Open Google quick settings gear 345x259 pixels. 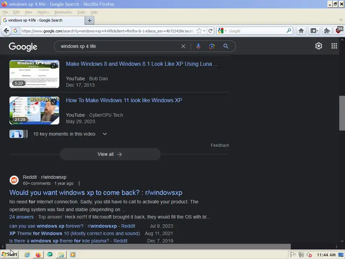pyautogui.click(x=318, y=46)
